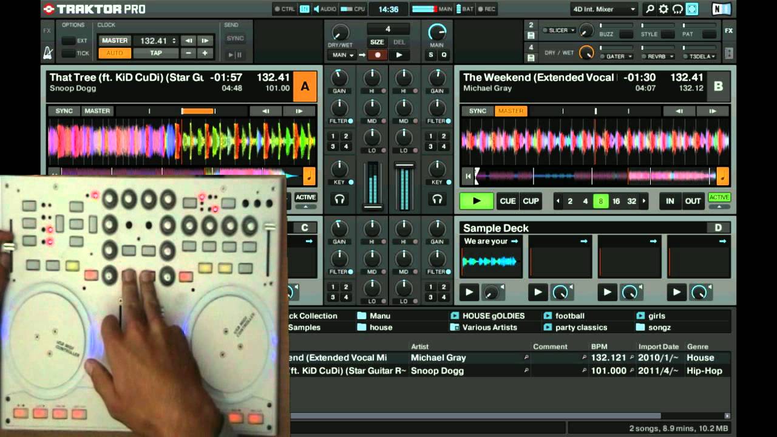
Task: Tempo bend forward on Deck B
Action: tap(713, 111)
